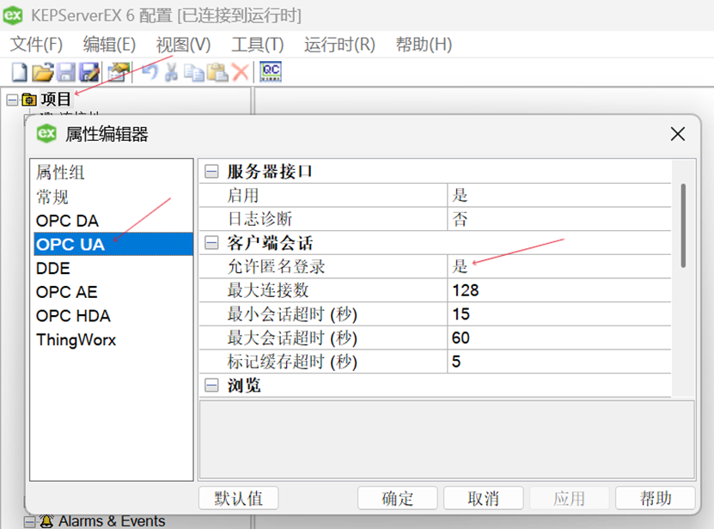Click the 属性组 header text
This screenshot has width=714, height=529.
(60, 173)
